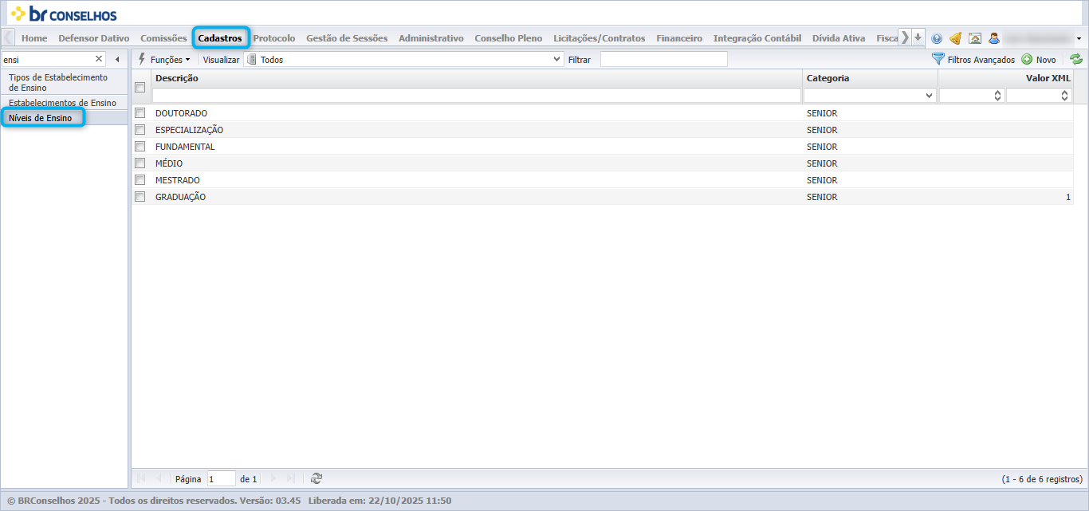The image size is (1089, 511).
Task: Click the Filtrar text field
Action: pos(663,60)
